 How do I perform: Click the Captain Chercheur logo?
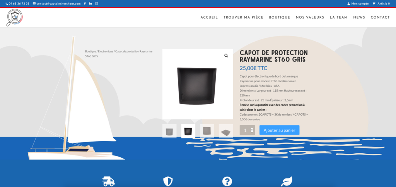15,18
